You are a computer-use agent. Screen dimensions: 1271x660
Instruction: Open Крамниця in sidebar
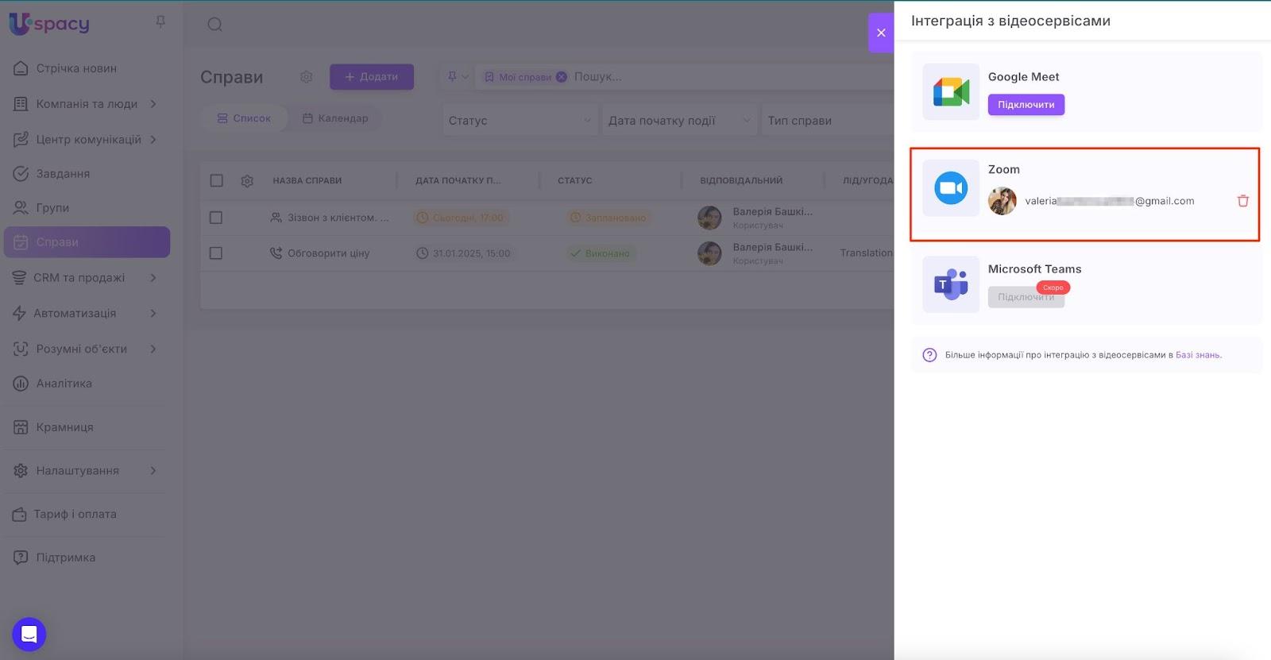(64, 427)
